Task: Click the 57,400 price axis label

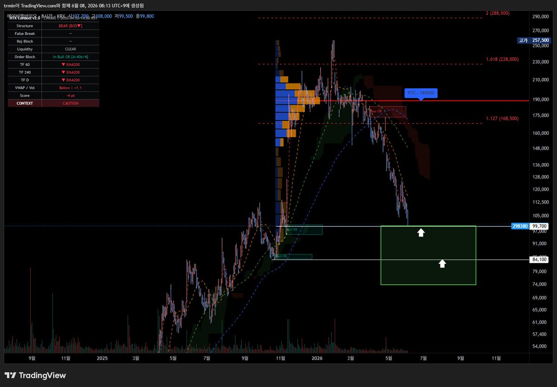Action: pyautogui.click(x=540, y=334)
